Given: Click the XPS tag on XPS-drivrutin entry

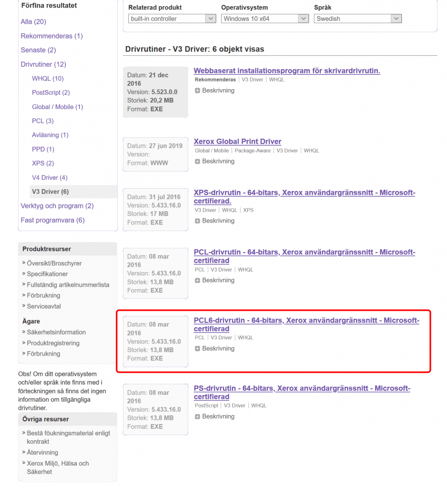Looking at the screenshot, I should (x=248, y=210).
